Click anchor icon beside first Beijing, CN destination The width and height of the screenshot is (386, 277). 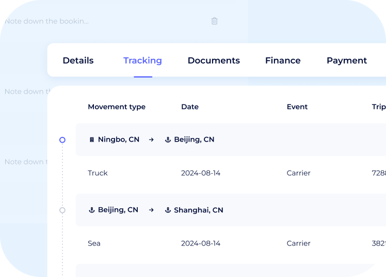[168, 140]
